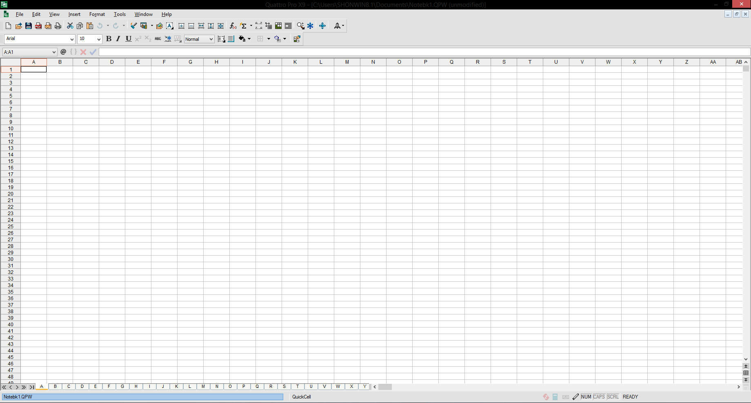751x403 pixels.
Task: Open the Format menu
Action: click(x=97, y=14)
